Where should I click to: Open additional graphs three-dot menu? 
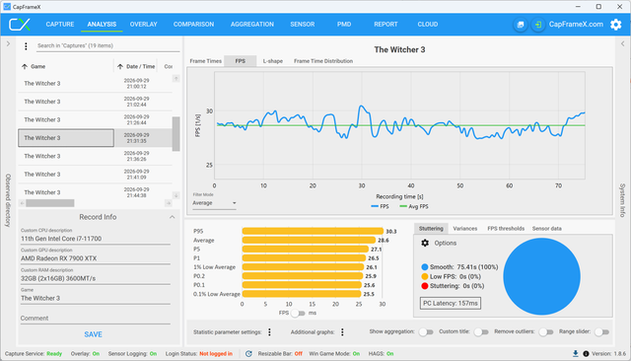(x=342, y=332)
